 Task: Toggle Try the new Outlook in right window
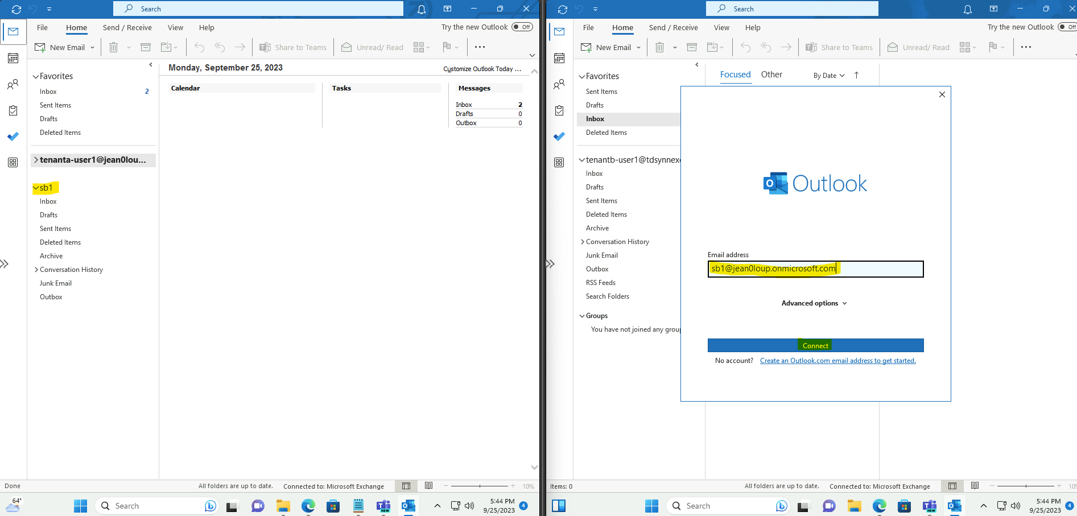tap(1067, 27)
